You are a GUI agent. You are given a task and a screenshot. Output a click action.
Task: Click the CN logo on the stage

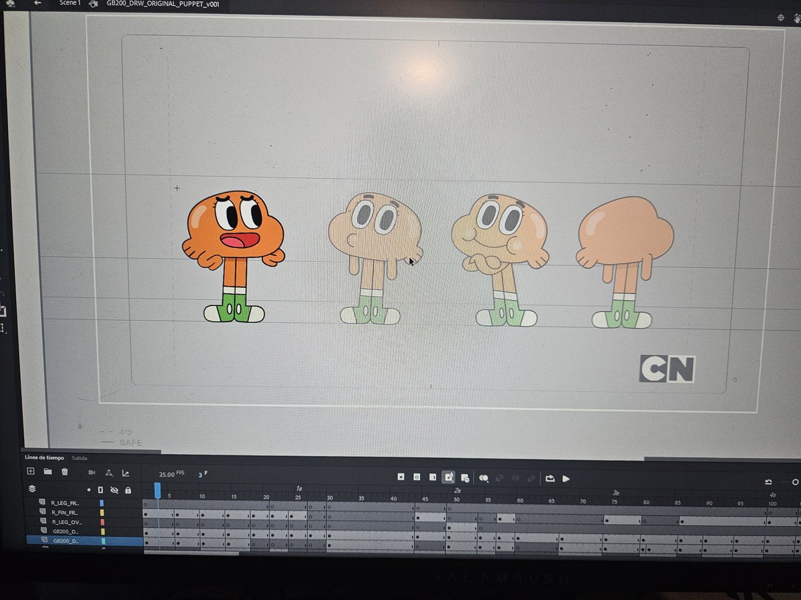coord(667,369)
